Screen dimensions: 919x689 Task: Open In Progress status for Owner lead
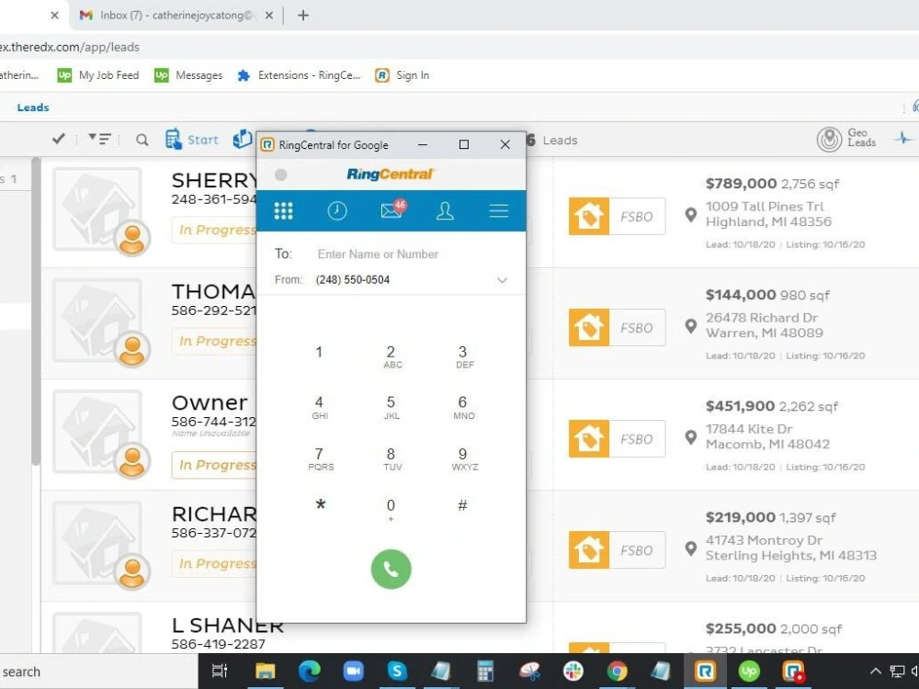[214, 465]
